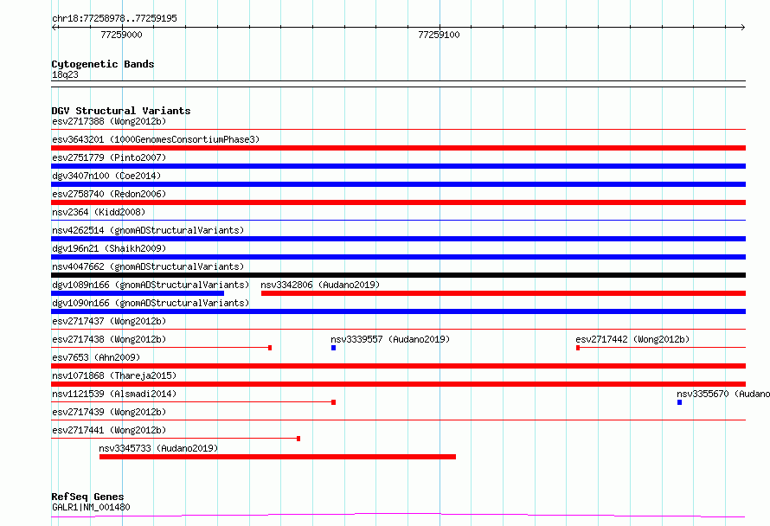Click the blue bar under dgv1090n166
Image resolution: width=770 pixels, height=526 pixels.
pos(398,311)
